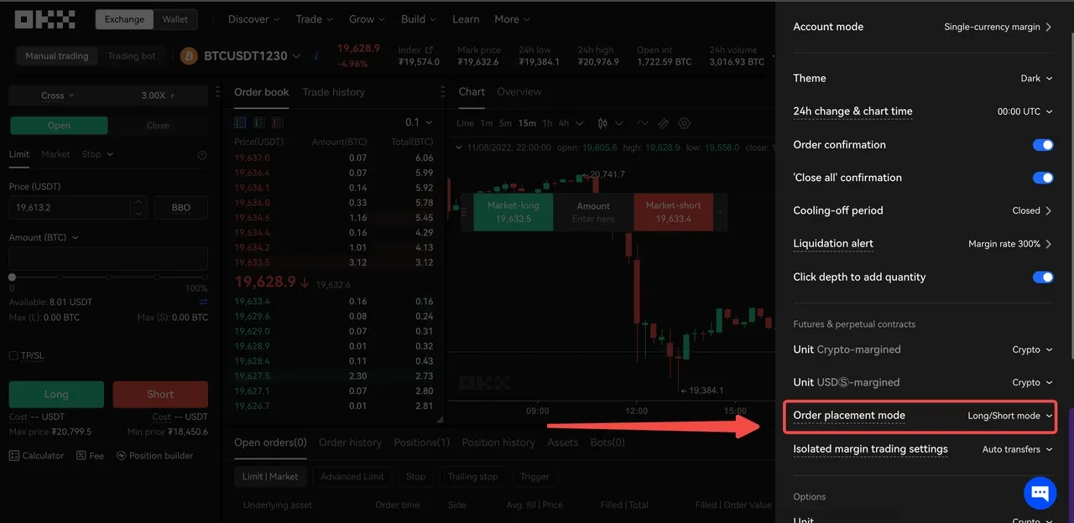Toggle Click depth to add quantity switch
The height and width of the screenshot is (523, 1074).
(1043, 277)
